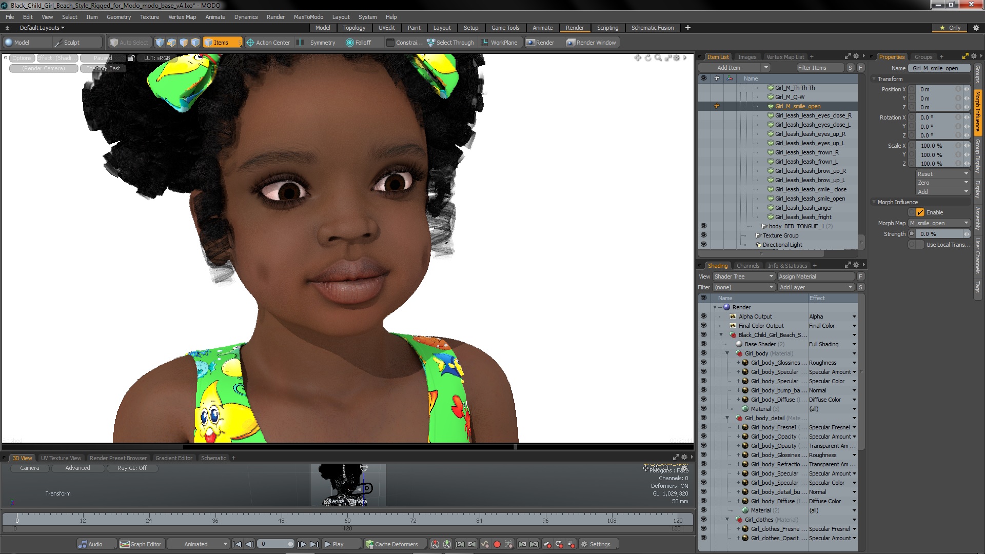Step to next frame
Image resolution: width=985 pixels, height=554 pixels.
coord(302,544)
